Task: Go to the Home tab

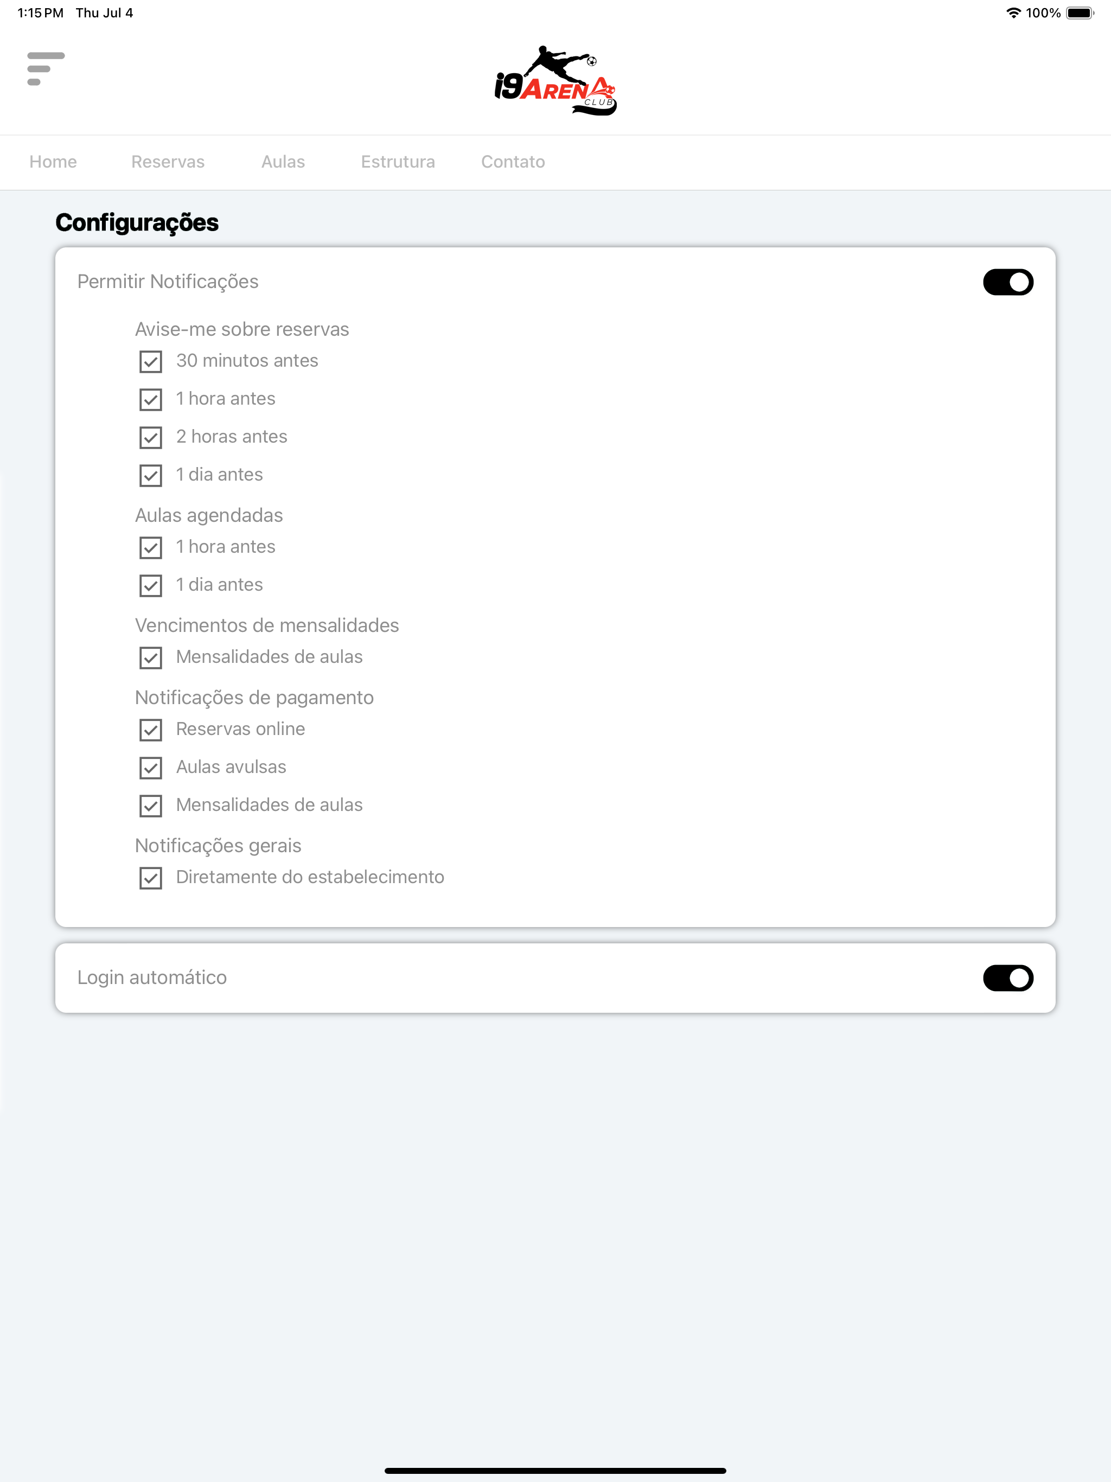Action: (53, 162)
